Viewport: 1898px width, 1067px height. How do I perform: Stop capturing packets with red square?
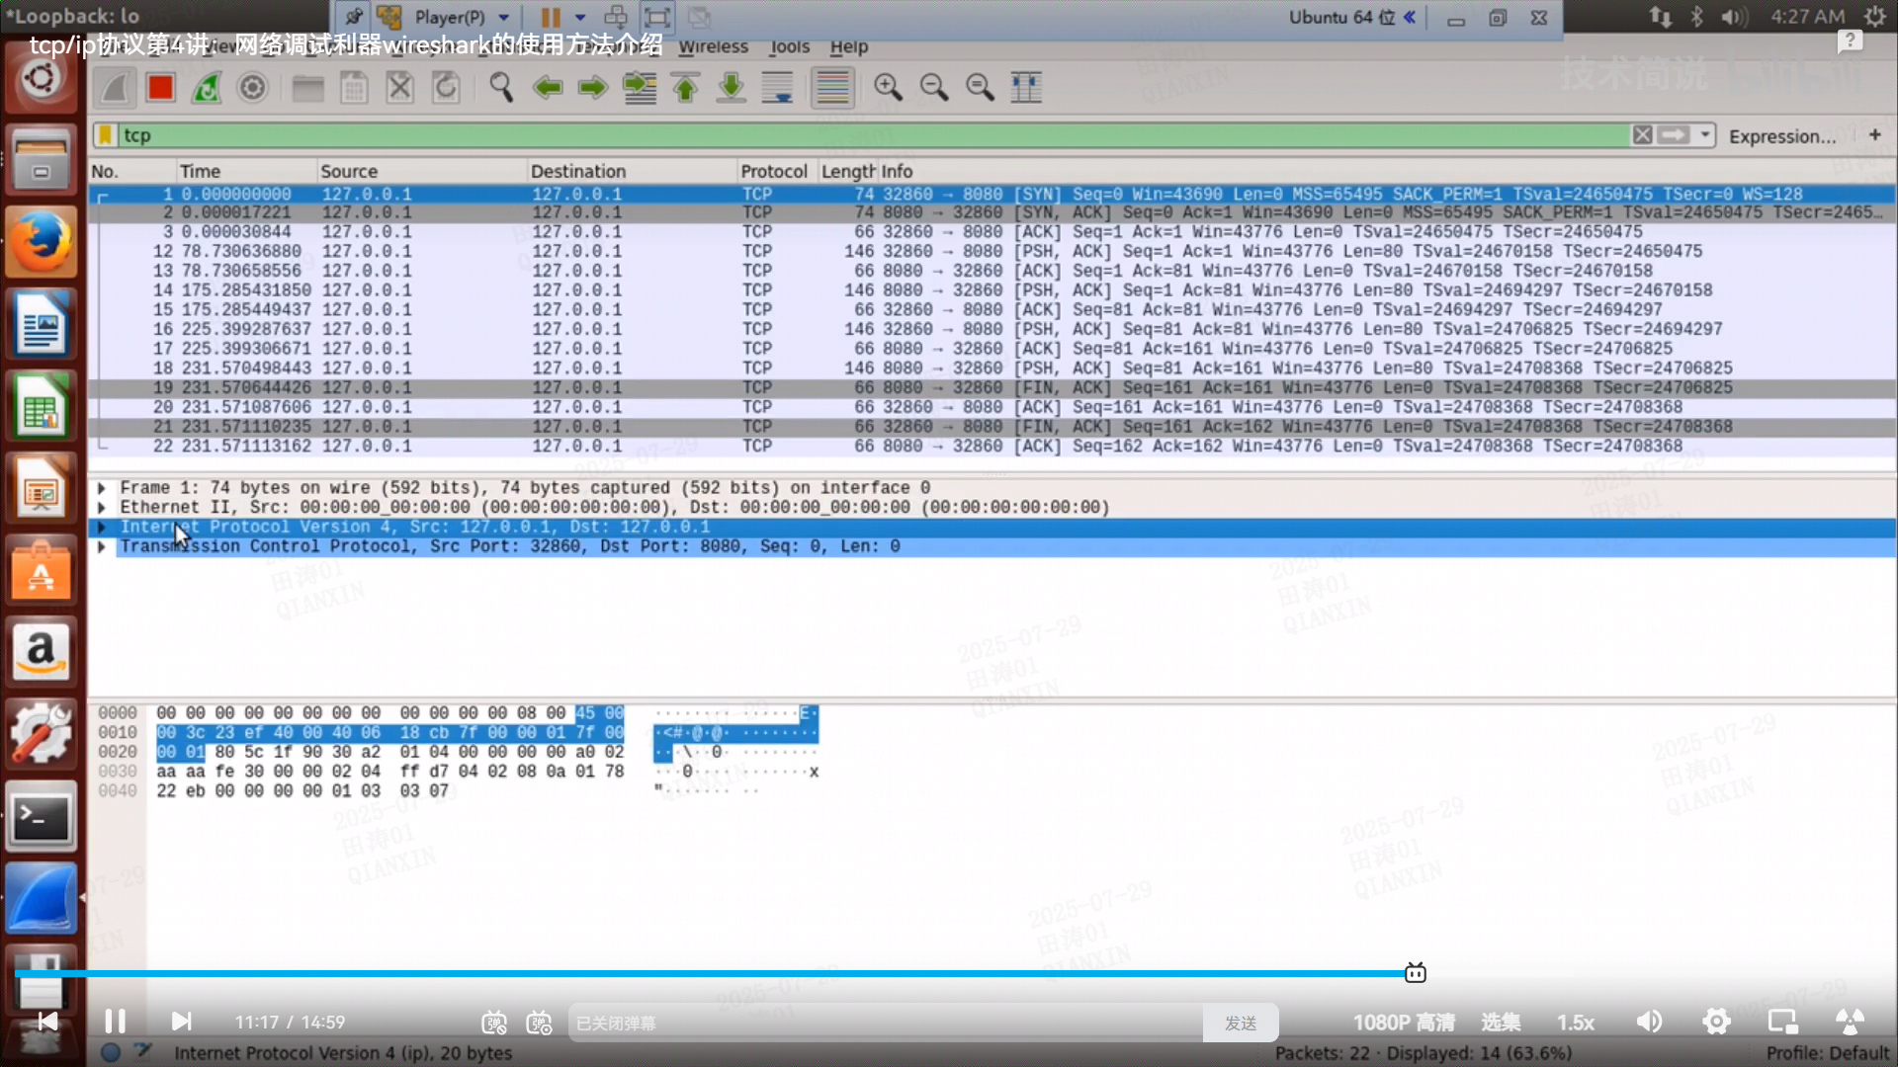tap(160, 88)
